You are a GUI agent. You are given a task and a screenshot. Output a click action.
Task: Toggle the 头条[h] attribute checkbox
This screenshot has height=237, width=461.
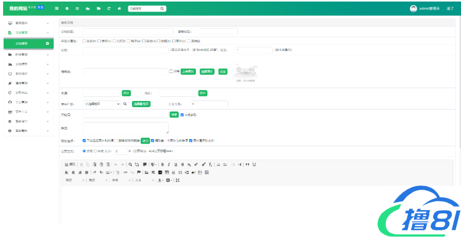click(85, 40)
